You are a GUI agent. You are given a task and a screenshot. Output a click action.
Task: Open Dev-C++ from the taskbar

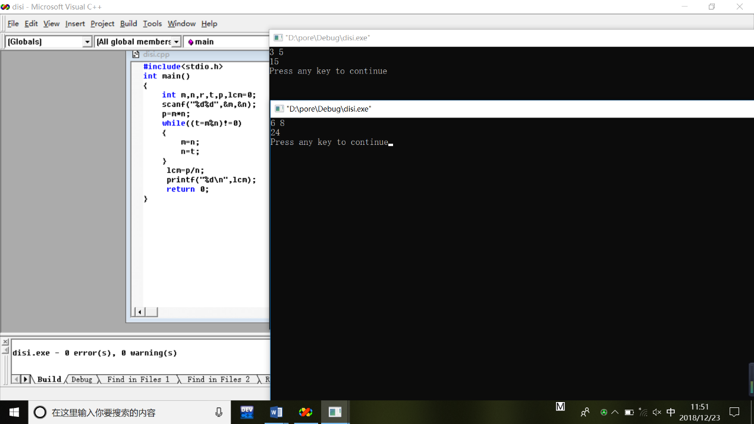247,412
